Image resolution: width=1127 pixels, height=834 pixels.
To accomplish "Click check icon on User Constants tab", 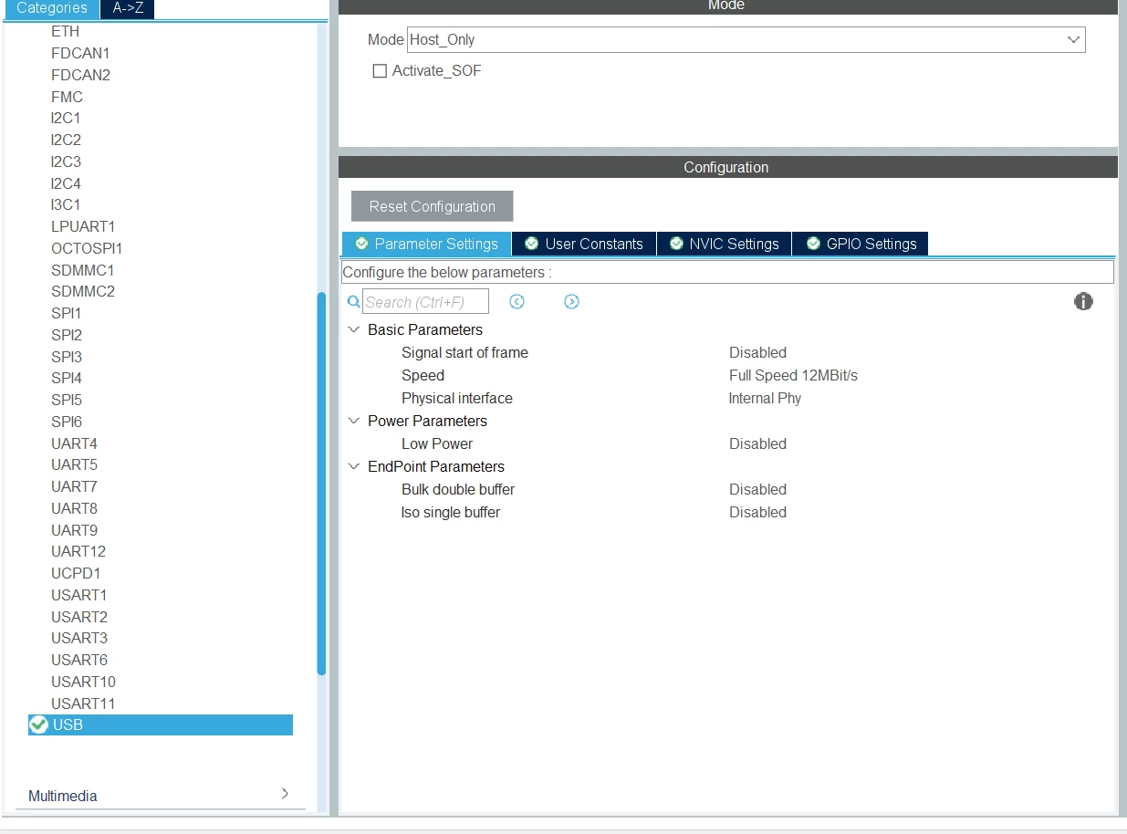I will 532,244.
